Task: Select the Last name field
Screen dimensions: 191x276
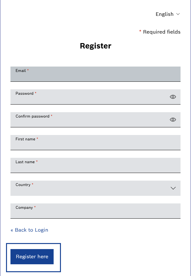Action: coord(96,165)
